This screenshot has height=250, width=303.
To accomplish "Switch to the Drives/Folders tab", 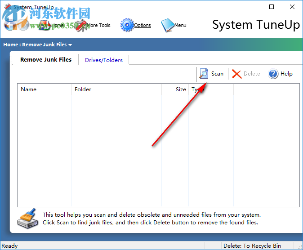I will click(x=104, y=60).
